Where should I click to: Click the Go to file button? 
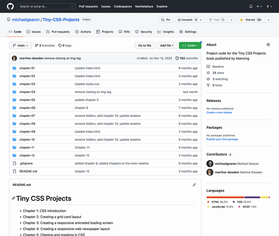(x=144, y=46)
